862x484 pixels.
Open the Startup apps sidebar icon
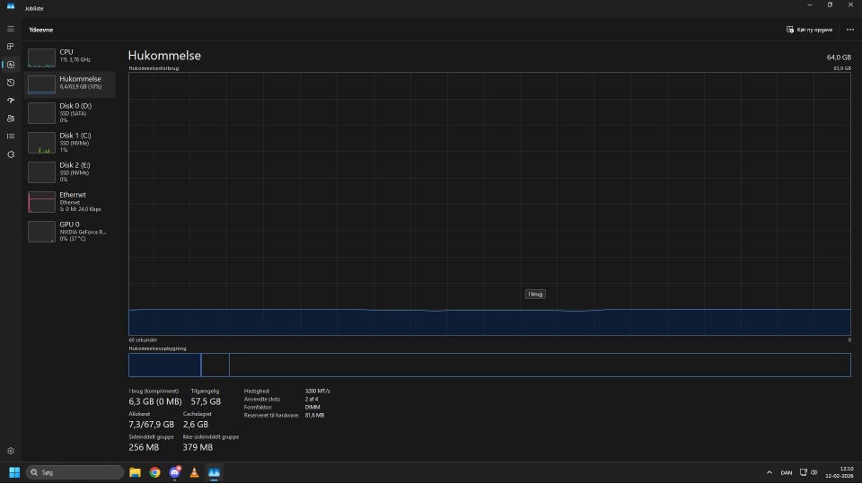click(11, 101)
